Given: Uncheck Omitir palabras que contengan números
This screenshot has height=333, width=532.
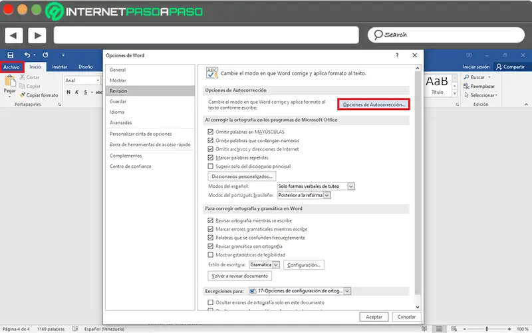Looking at the screenshot, I should click(x=210, y=141).
